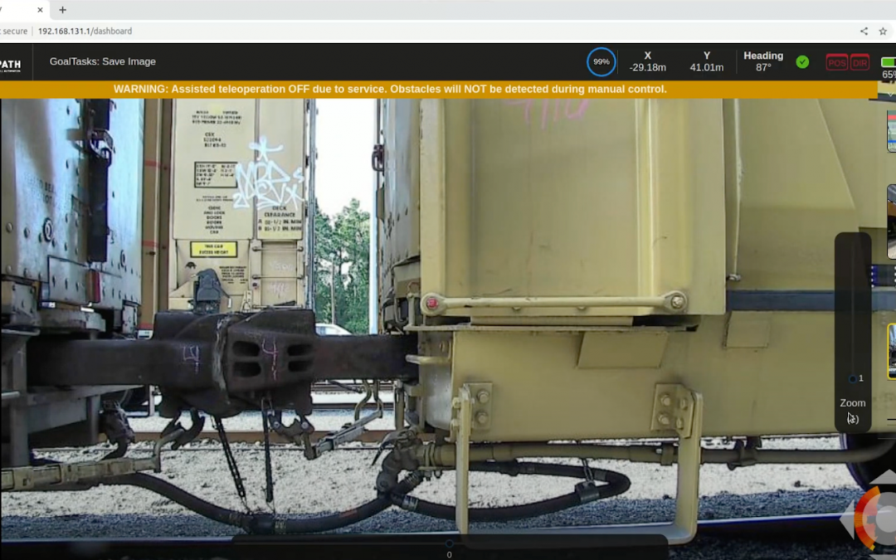Click the green checkmark status icon
Screen dimensions: 896x560
[x=802, y=62]
